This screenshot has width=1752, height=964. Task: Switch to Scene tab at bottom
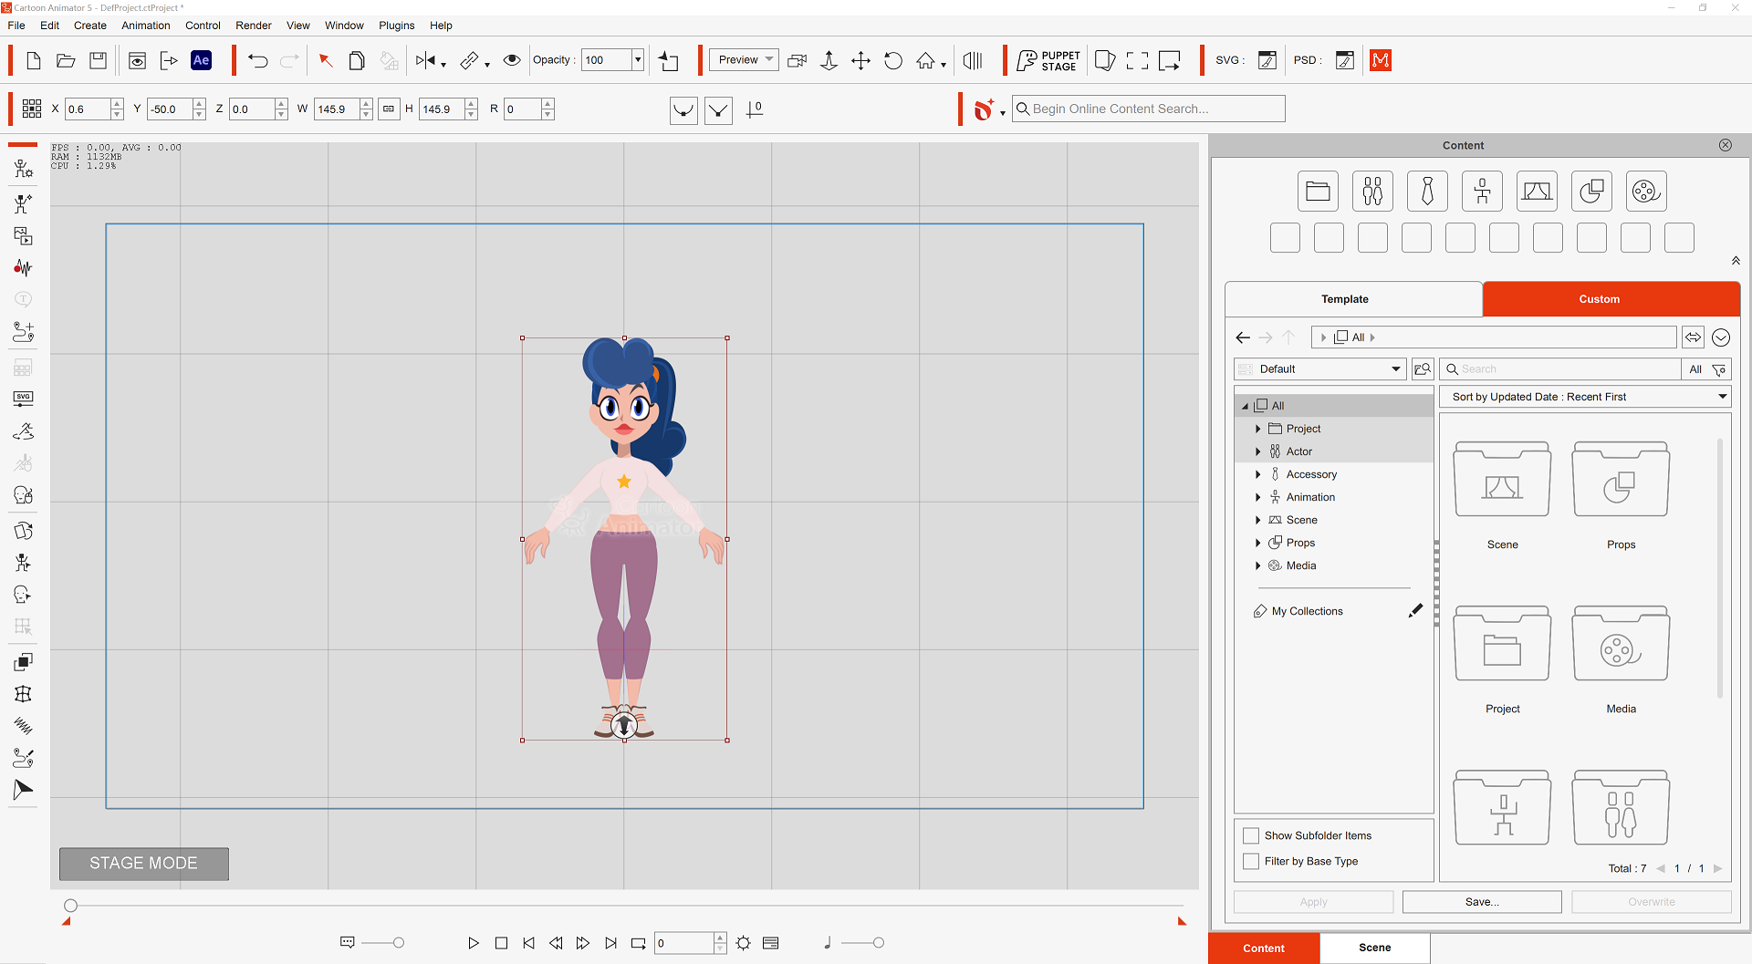pyautogui.click(x=1374, y=948)
